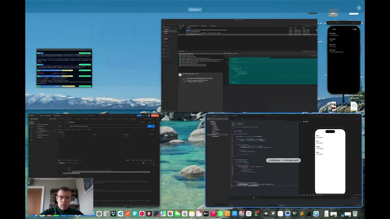This screenshot has width=390, height=219.
Task: Open Maps from the Dock
Action: click(163, 214)
